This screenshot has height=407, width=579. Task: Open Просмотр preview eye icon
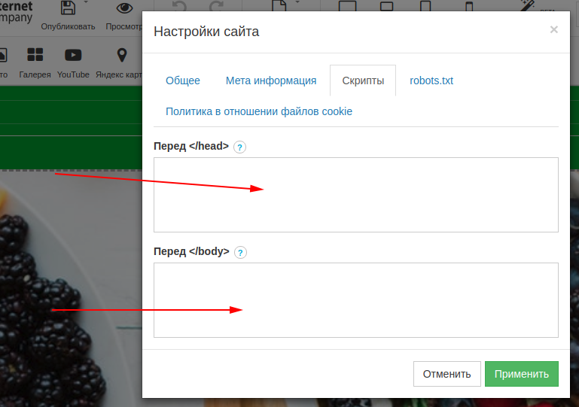[124, 9]
